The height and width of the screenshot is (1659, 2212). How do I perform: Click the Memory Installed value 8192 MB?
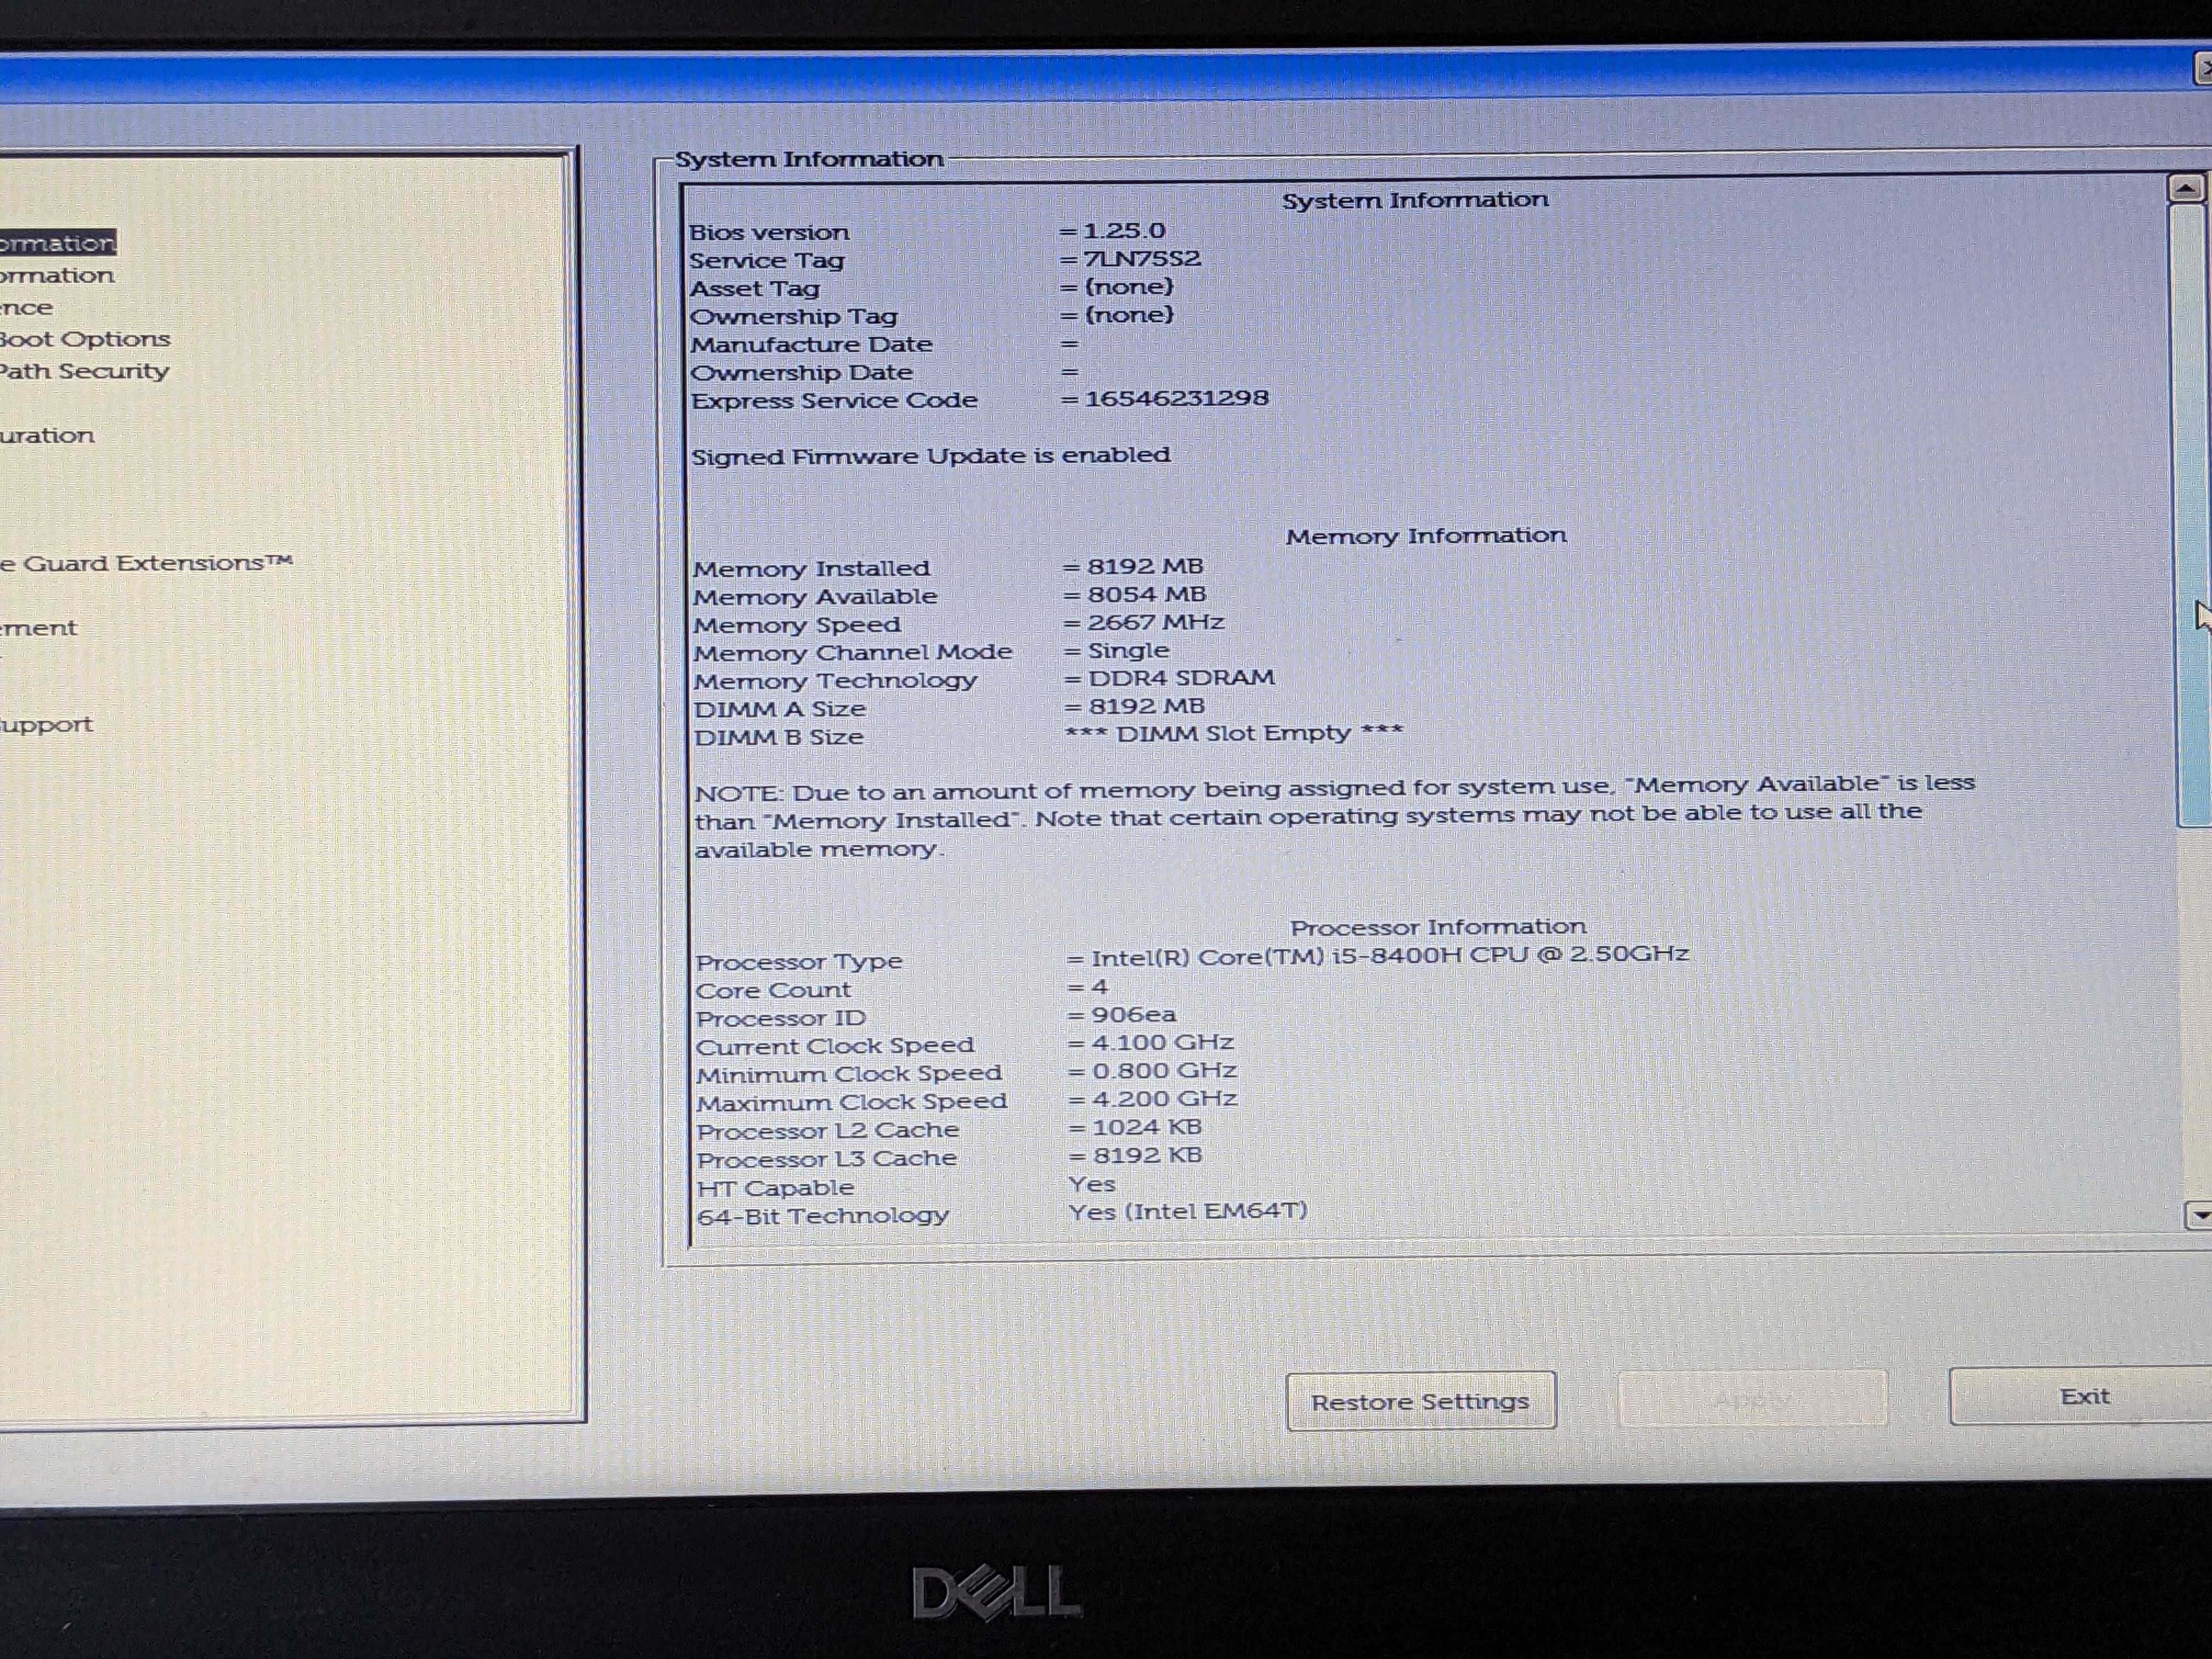1145,566
